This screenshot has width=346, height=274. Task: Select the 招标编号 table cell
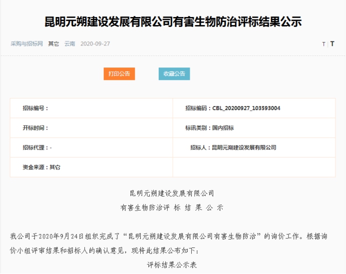(x=91, y=108)
